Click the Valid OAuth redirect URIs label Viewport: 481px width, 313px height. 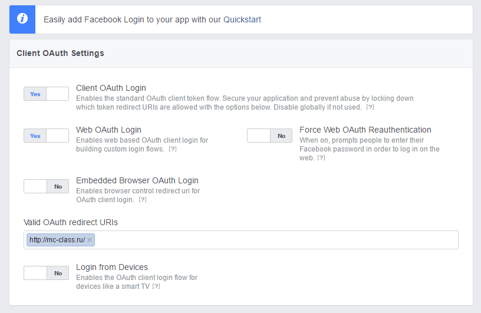tap(71, 222)
